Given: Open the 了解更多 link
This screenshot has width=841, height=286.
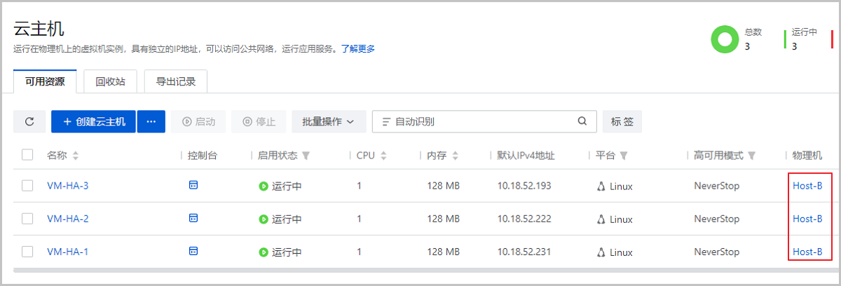Looking at the screenshot, I should 357,49.
